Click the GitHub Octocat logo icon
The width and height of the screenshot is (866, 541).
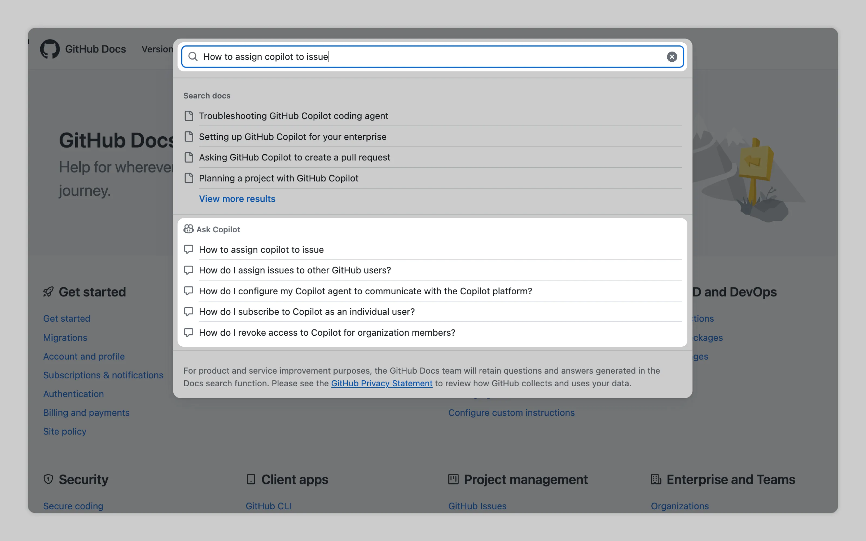[49, 49]
